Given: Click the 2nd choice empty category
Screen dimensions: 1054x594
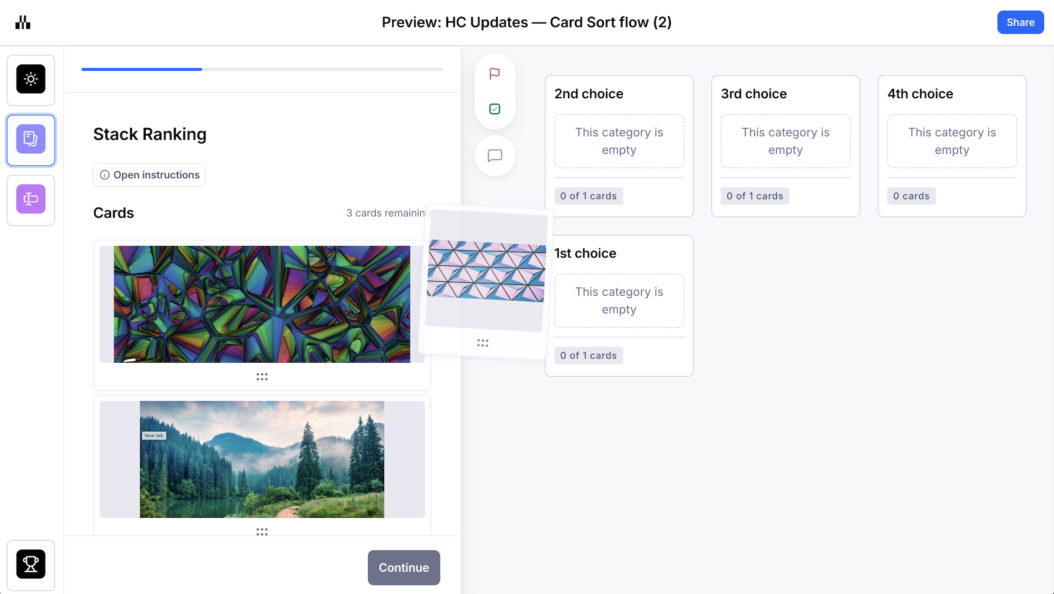Looking at the screenshot, I should [619, 141].
